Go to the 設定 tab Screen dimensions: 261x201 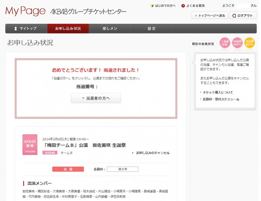pos(152,28)
